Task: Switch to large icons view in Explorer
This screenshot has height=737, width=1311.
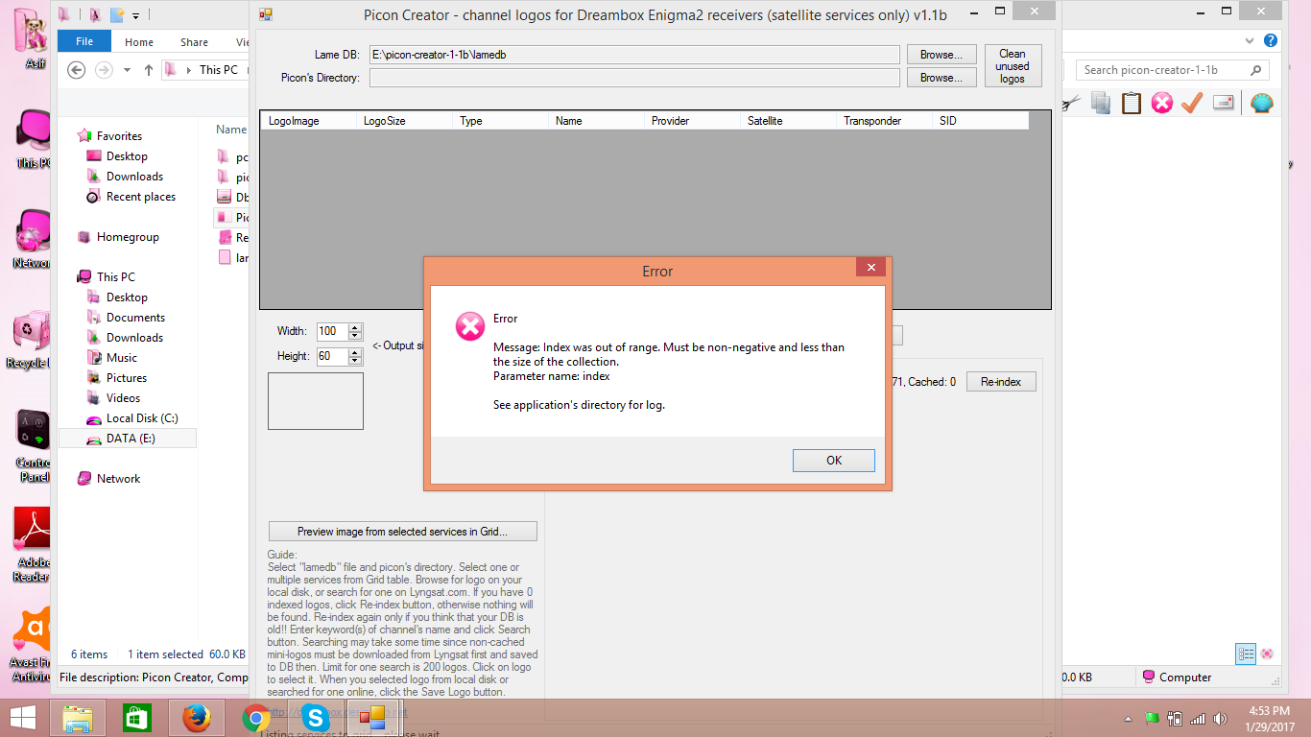Action: [x=1267, y=654]
